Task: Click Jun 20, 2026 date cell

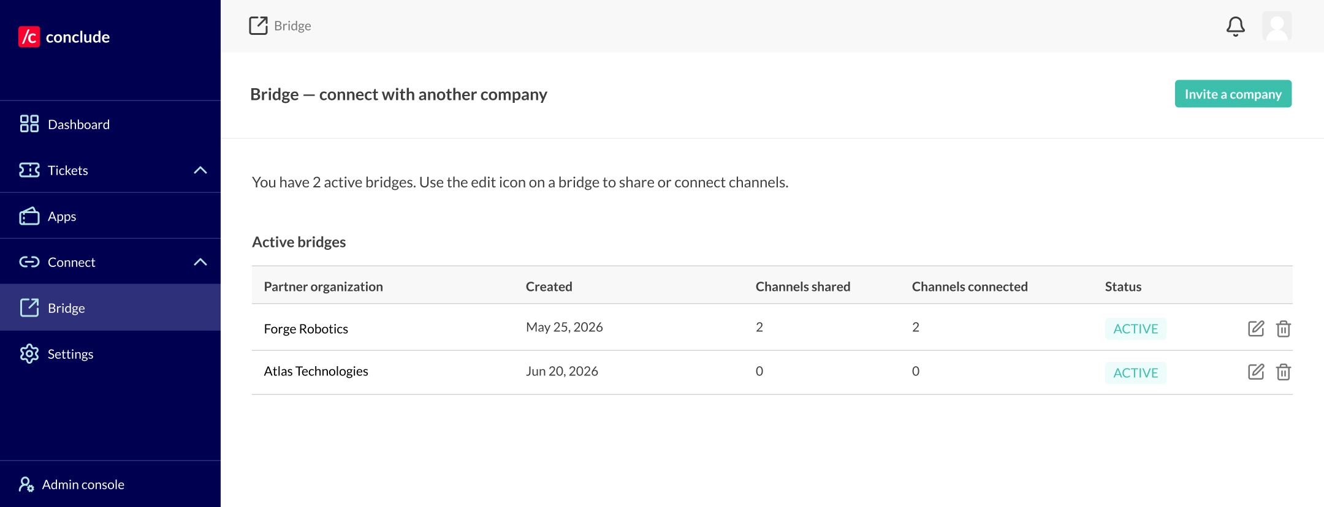Action: [x=561, y=371]
